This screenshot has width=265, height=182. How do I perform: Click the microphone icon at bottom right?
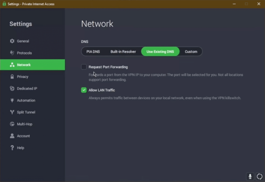250,176
